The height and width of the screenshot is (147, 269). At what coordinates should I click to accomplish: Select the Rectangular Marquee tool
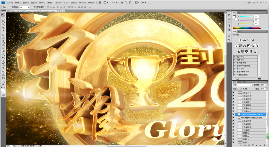click(x=3, y=18)
